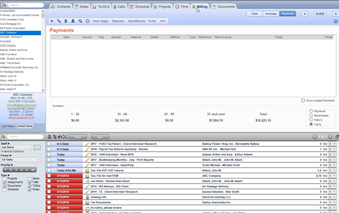Click the task list print icon
This screenshot has height=213, width=339.
point(49,136)
